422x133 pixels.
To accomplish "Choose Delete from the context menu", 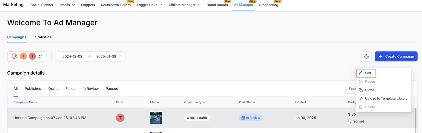I will point(370,107).
